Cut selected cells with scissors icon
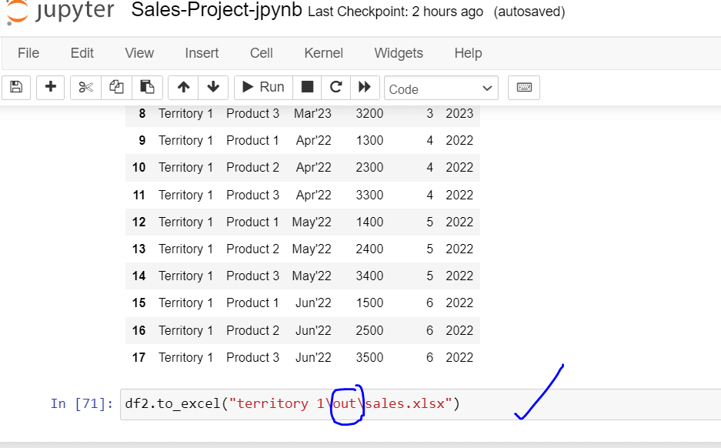This screenshot has width=721, height=448. coord(85,87)
